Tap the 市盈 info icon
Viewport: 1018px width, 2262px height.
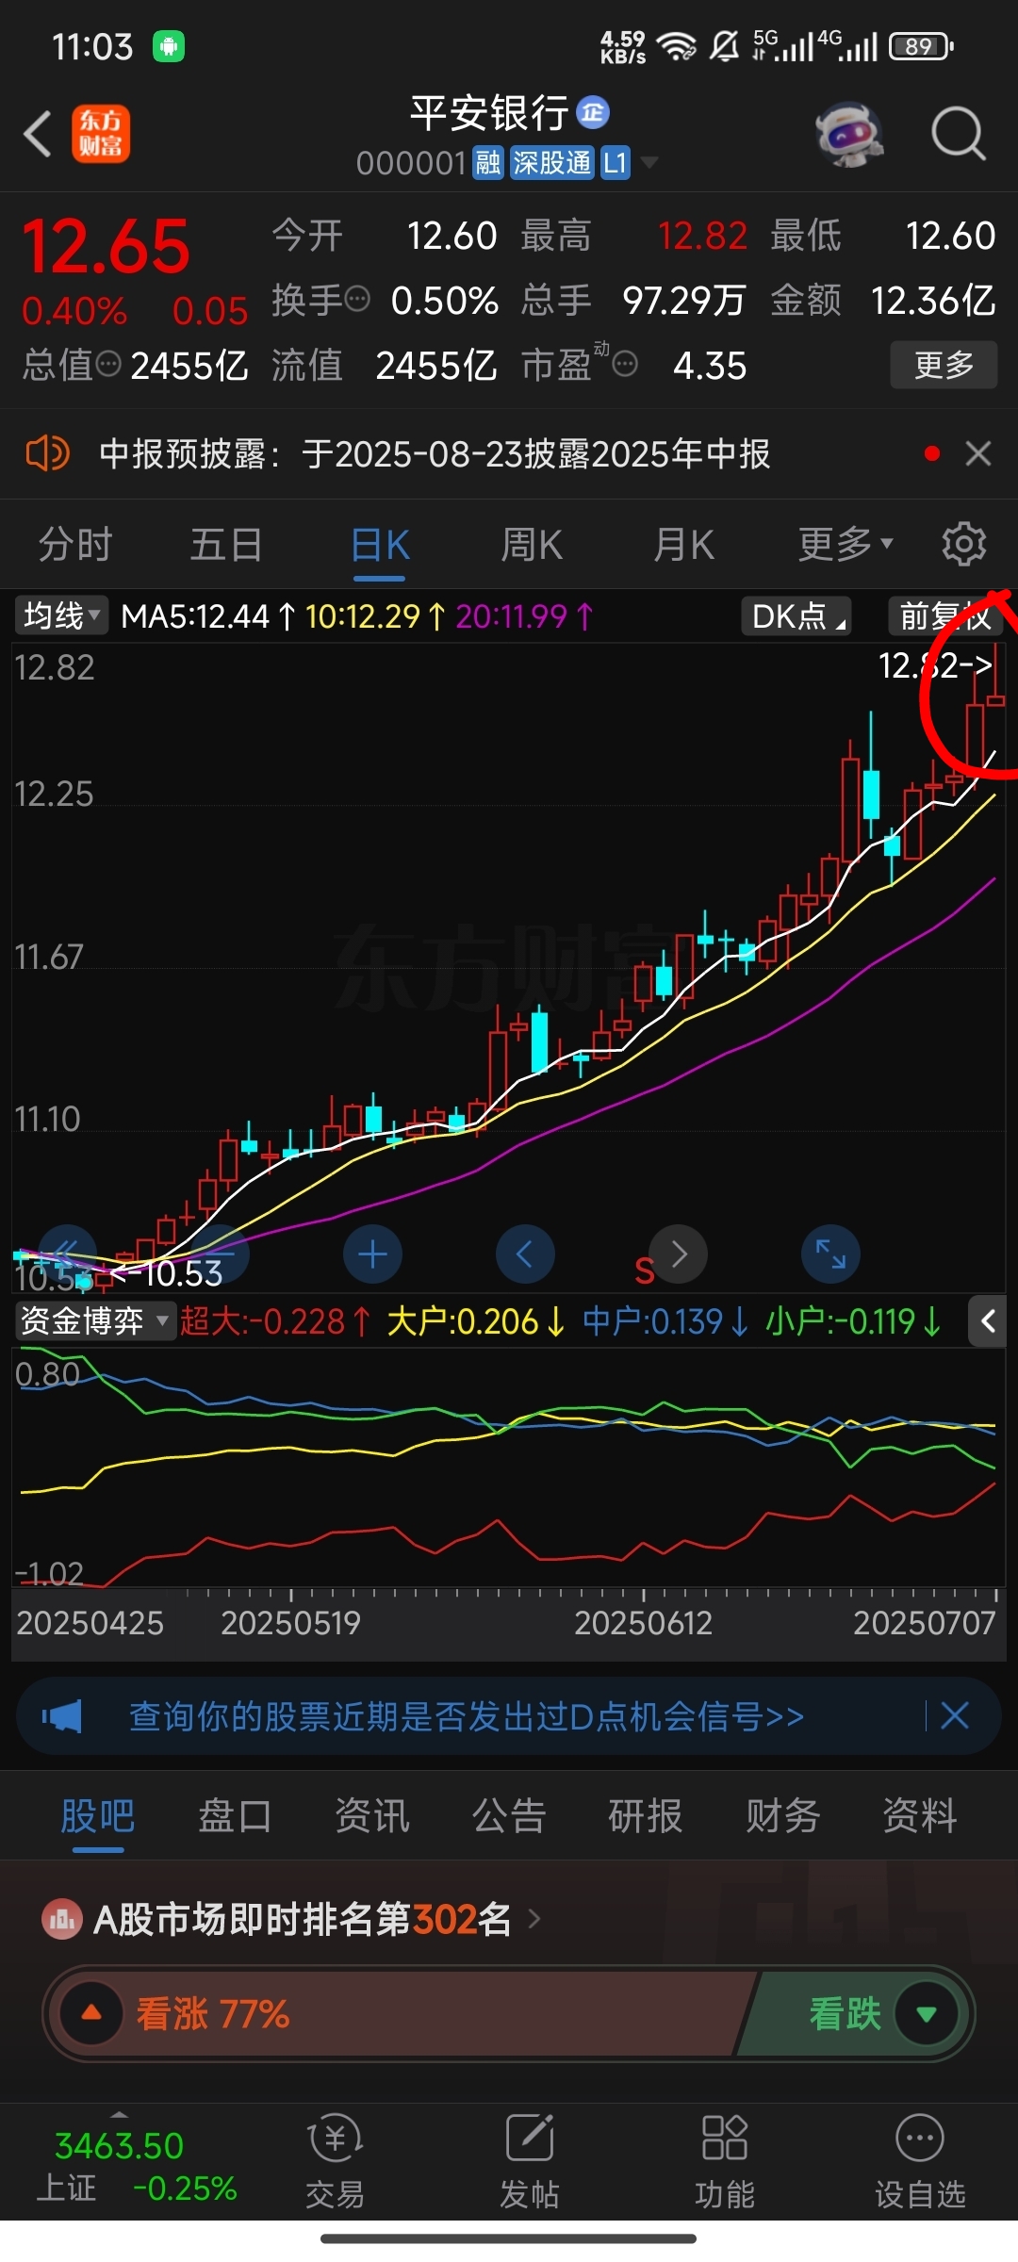(x=626, y=364)
